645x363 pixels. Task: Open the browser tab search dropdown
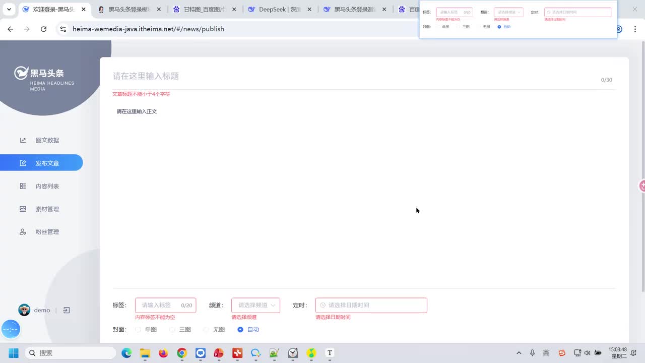coord(9,9)
